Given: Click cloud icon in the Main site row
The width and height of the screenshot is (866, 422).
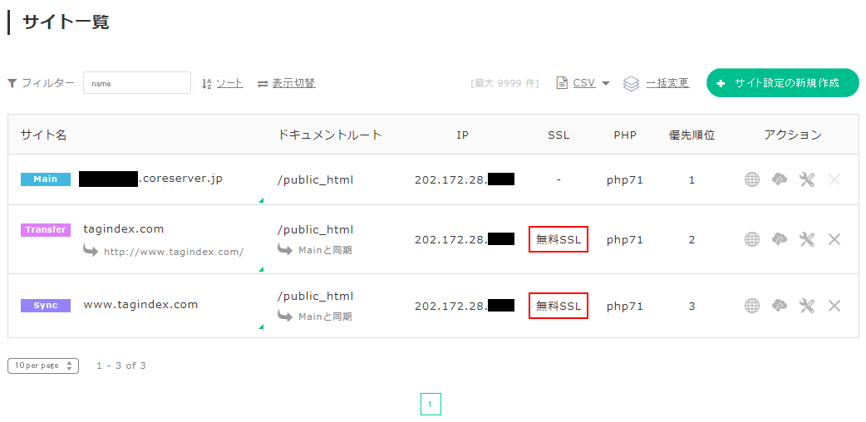Looking at the screenshot, I should 779,179.
